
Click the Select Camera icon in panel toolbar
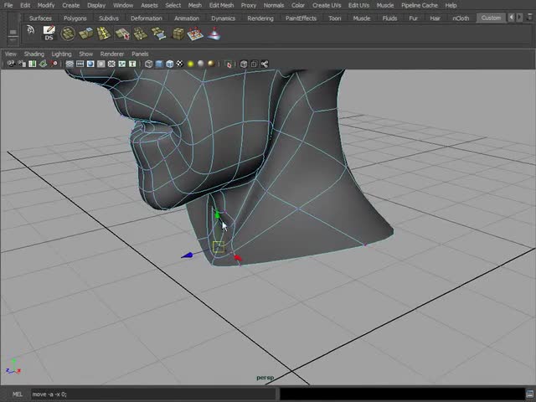click(9, 64)
